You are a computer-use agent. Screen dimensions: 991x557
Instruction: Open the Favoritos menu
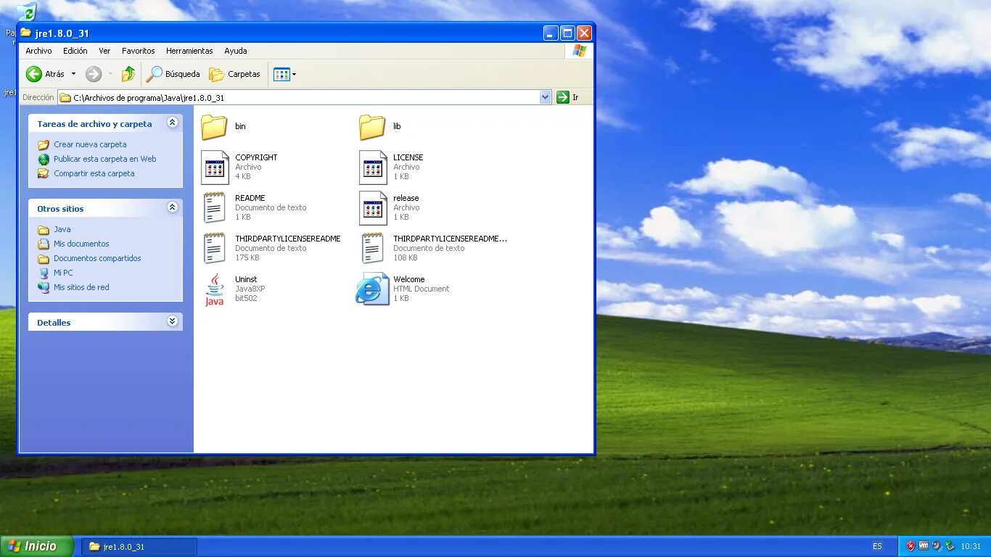(x=139, y=51)
